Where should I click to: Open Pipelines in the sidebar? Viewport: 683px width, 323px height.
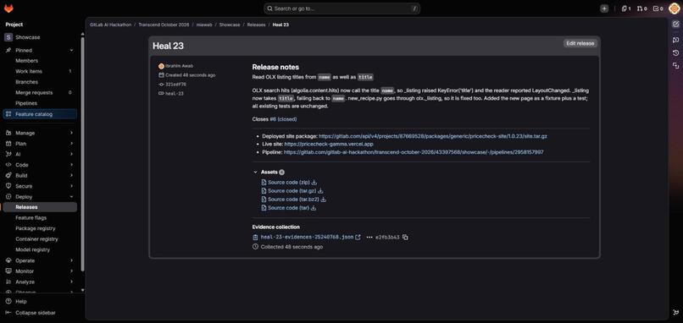[x=40, y=103]
